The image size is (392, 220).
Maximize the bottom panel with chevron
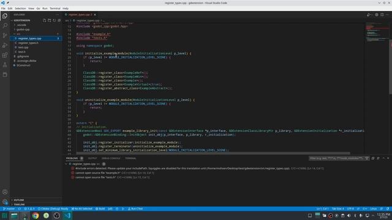click(383, 158)
